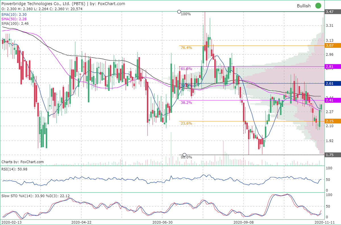The image size is (341, 225).
Task: Click the 2.27 price axis label
Action: point(330,112)
